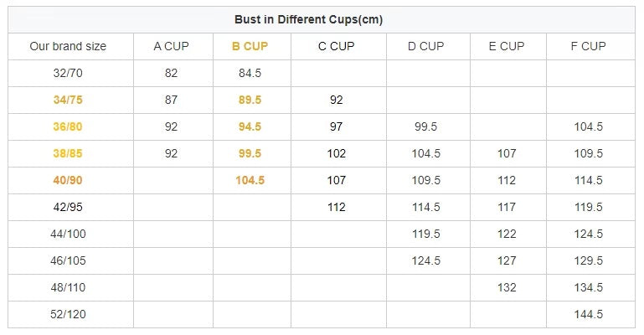Select the highlighted 34/75 size label
Screen dimensions: 644x335
(x=68, y=100)
